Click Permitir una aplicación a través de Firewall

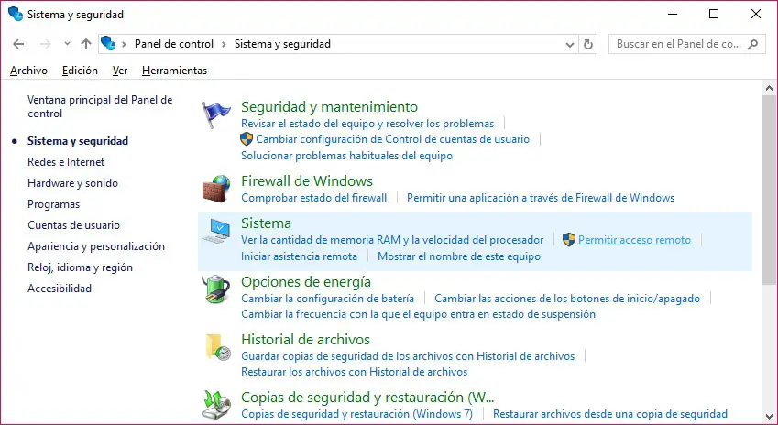point(541,198)
